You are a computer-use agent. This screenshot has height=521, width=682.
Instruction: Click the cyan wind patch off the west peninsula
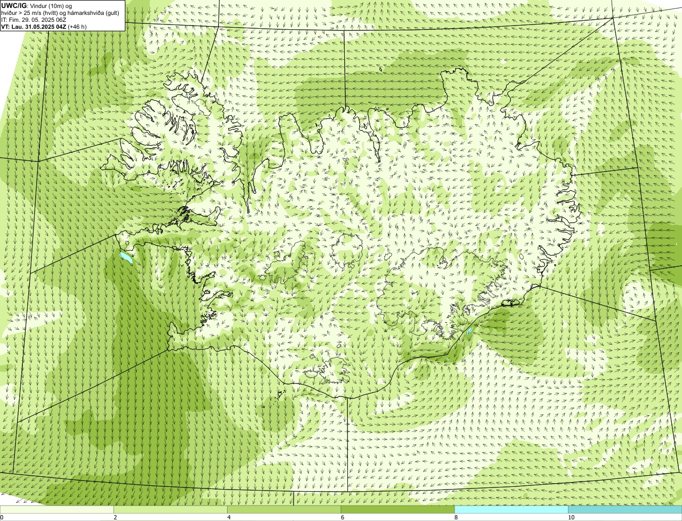tap(126, 258)
